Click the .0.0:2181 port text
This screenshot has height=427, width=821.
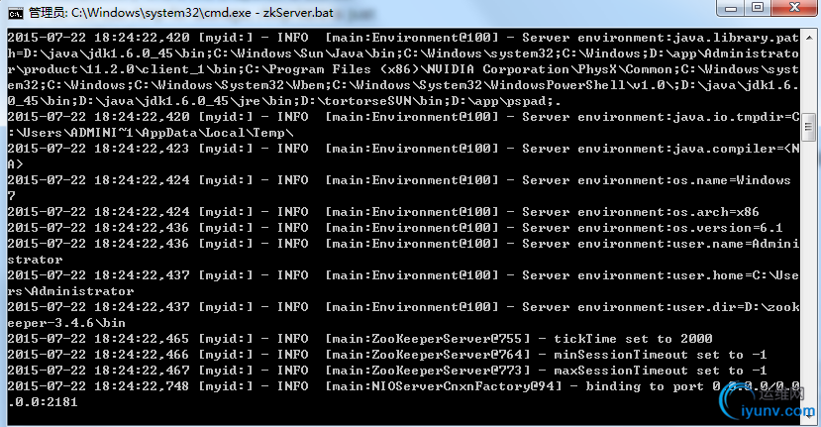[43, 402]
